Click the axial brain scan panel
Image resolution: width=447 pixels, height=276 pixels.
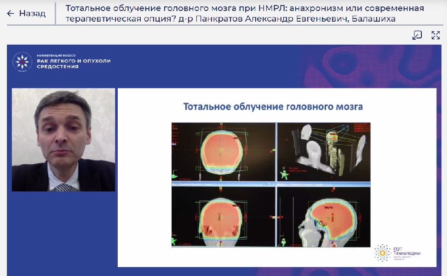point(223,152)
